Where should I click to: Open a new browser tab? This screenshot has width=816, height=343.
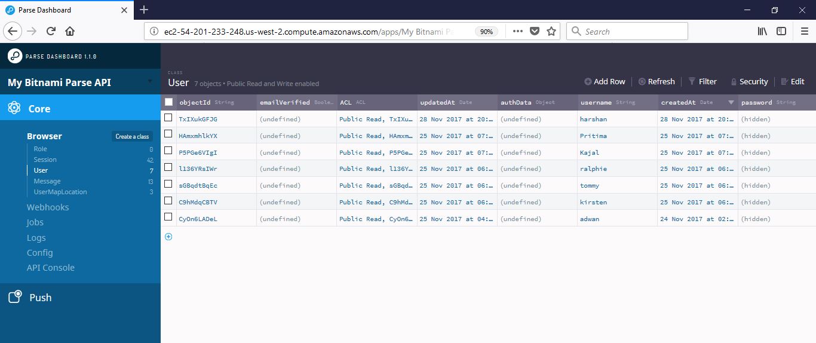click(144, 10)
